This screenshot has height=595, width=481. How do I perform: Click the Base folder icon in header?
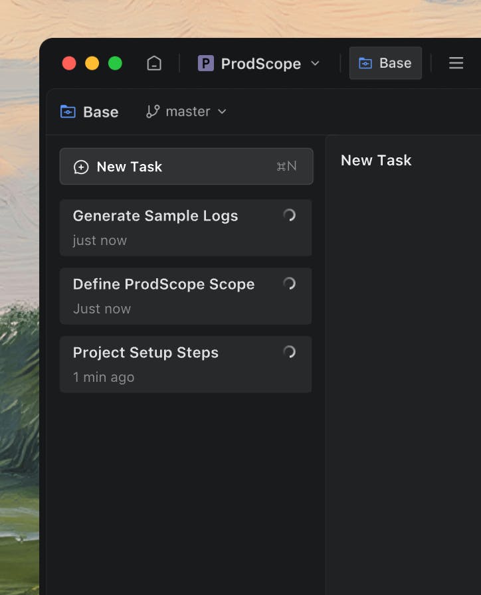(68, 112)
